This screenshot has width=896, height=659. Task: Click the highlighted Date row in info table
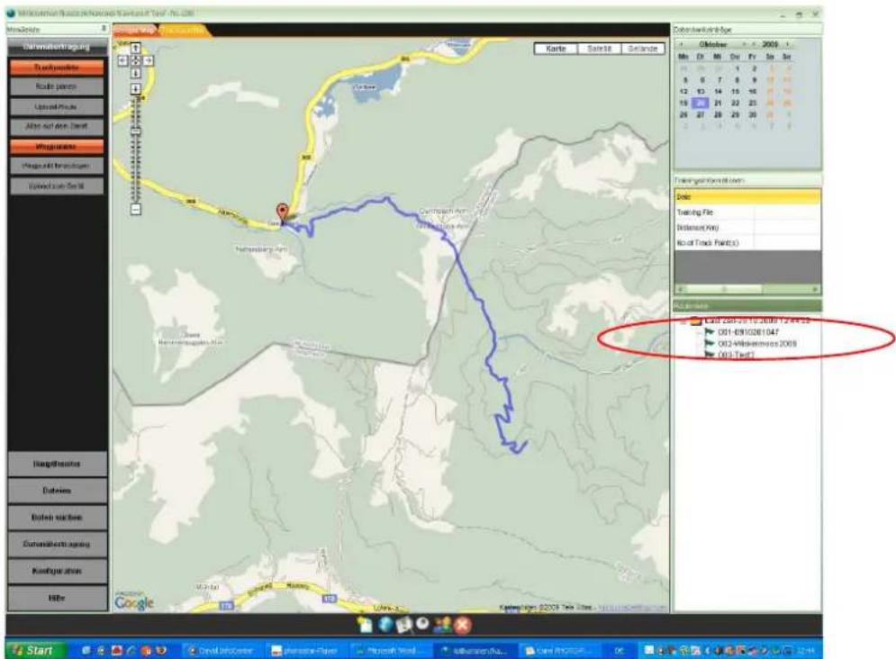[747, 197]
